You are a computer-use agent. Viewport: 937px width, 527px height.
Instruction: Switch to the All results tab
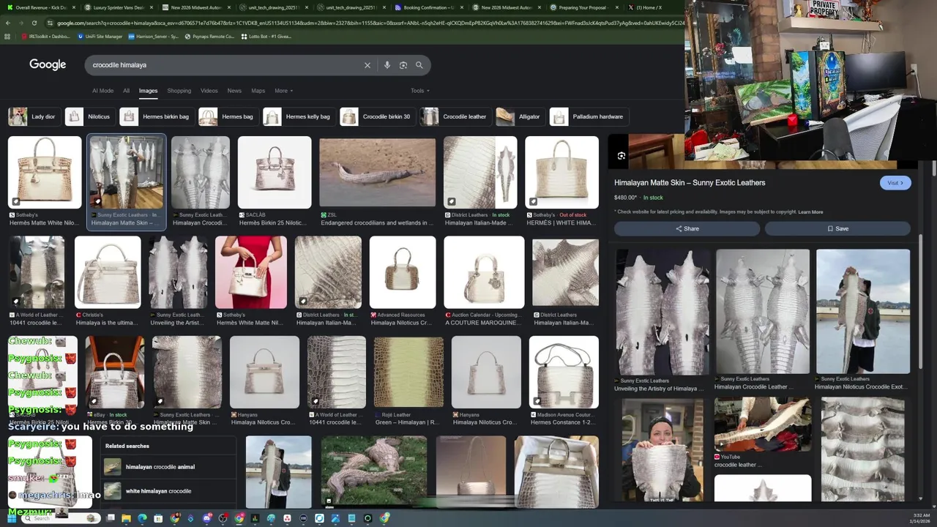[126, 91]
